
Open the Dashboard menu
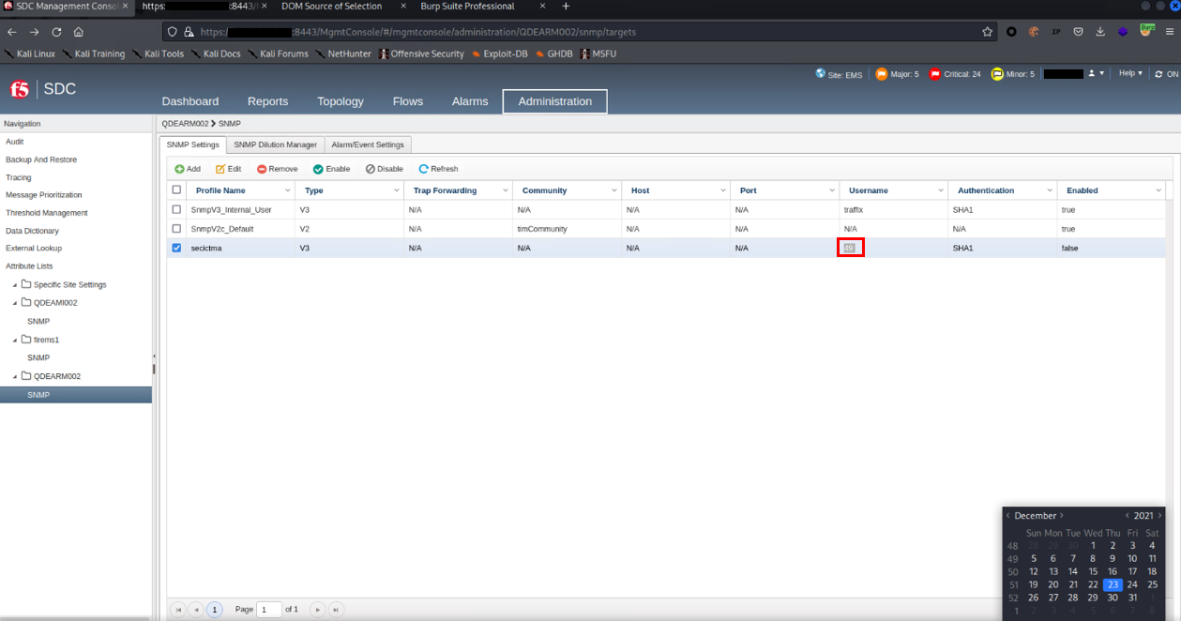tap(190, 101)
